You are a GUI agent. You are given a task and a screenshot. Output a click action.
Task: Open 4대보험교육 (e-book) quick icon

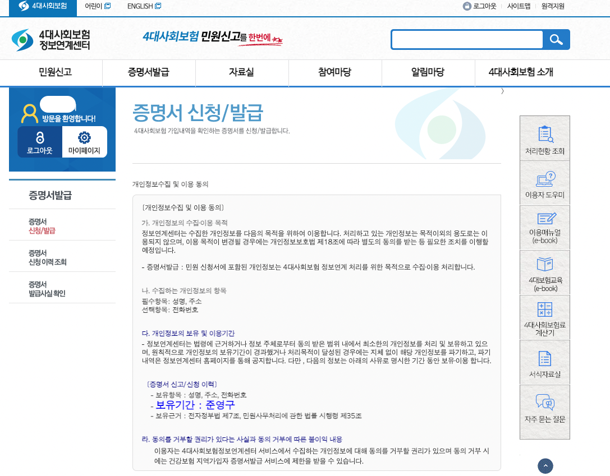click(x=545, y=272)
